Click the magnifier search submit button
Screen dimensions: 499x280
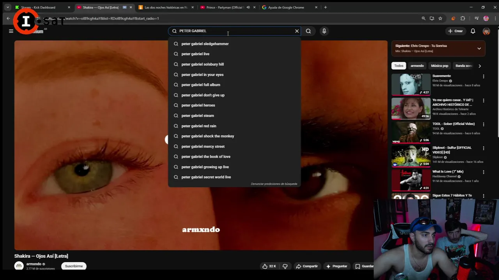tap(308, 31)
